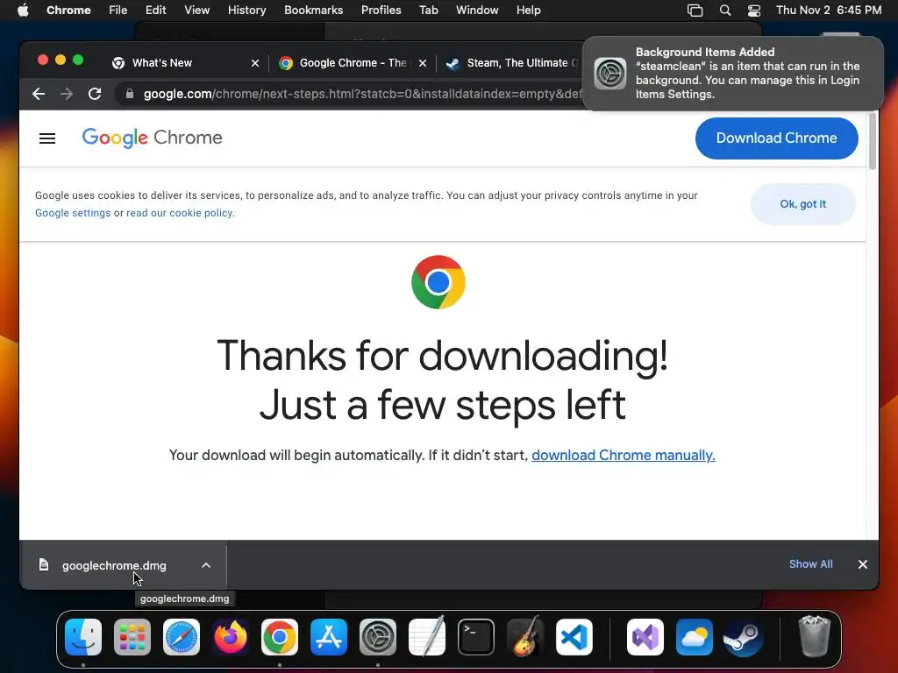
Task: Open the read our cookie policy link
Action: (180, 213)
